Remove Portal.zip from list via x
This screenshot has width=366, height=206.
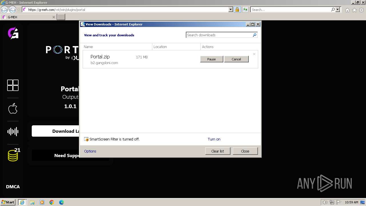tap(254, 54)
